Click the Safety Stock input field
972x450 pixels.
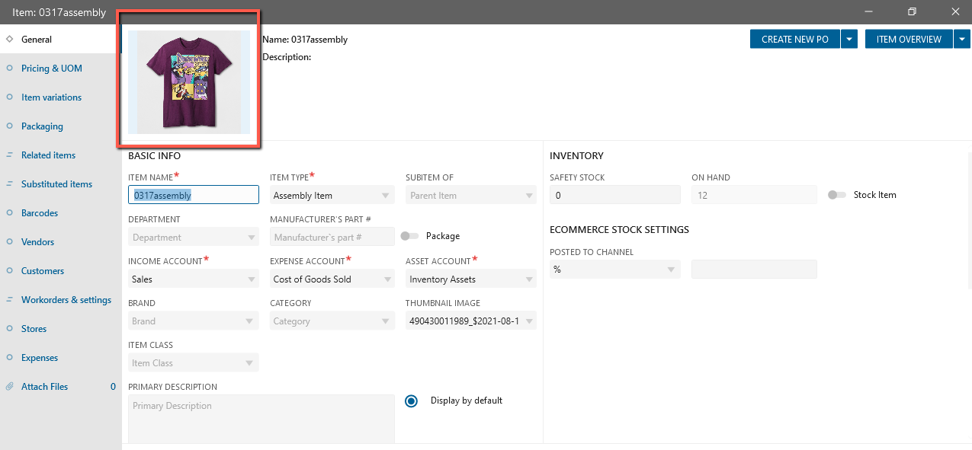614,196
